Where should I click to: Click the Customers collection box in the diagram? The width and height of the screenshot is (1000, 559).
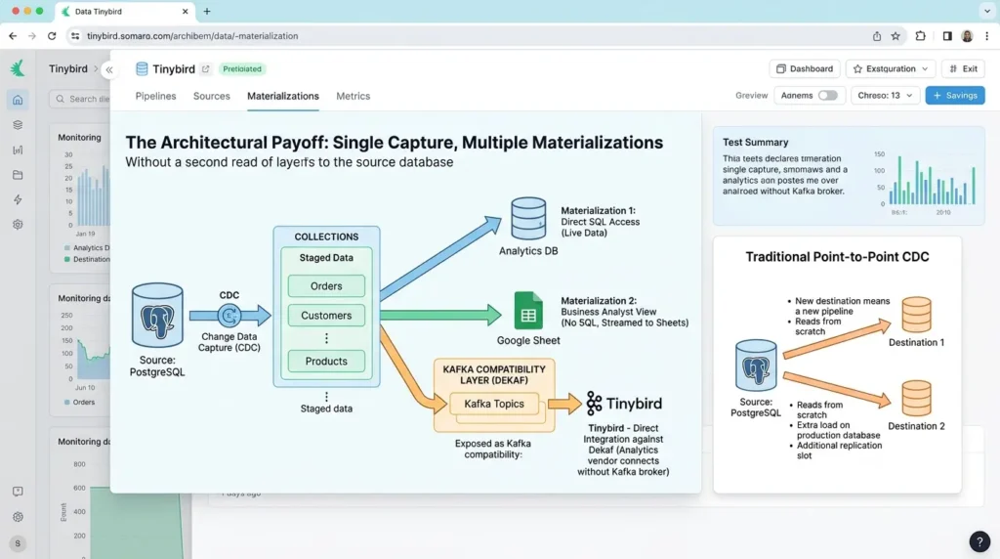(326, 316)
